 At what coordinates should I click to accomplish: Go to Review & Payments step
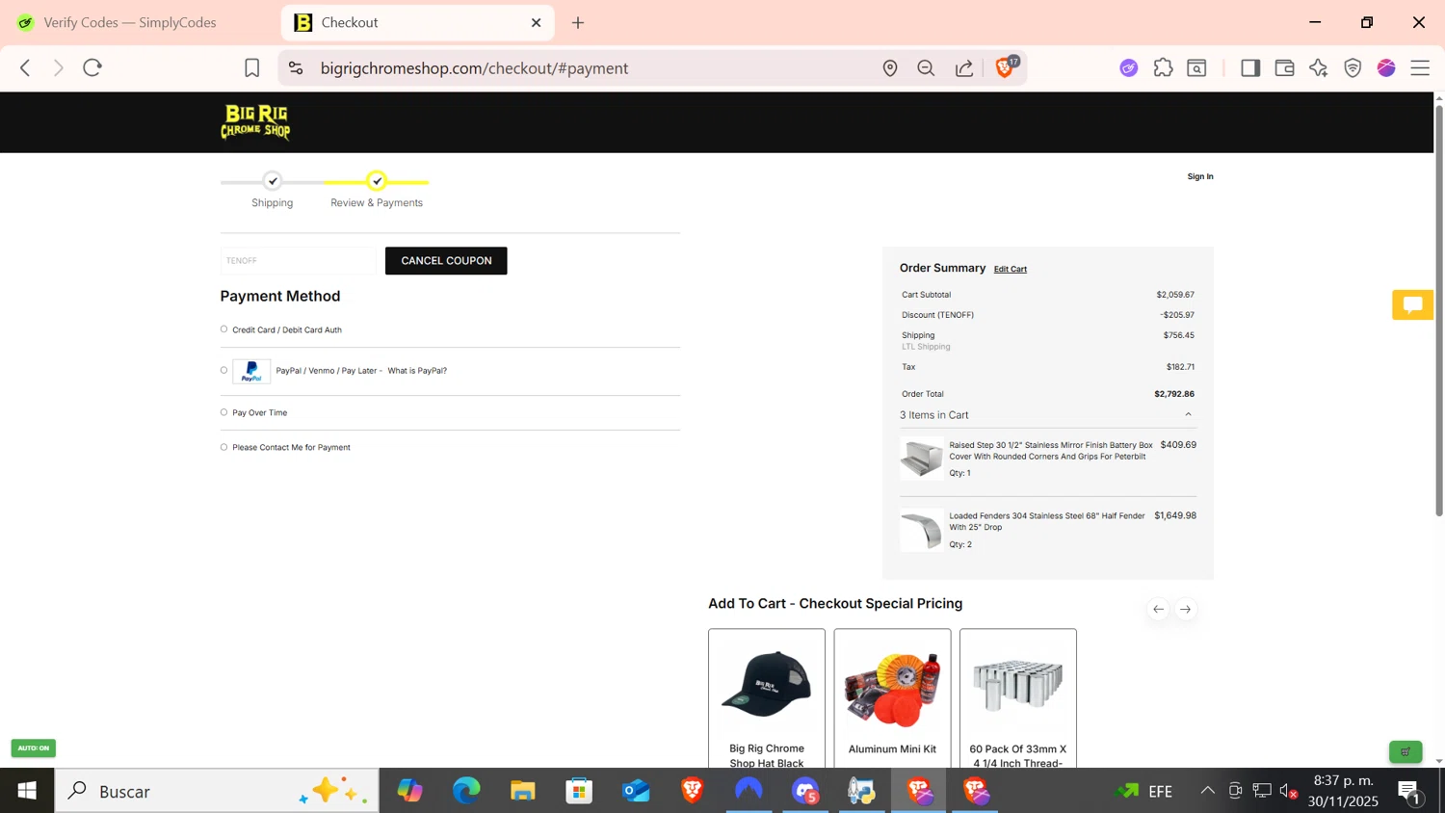point(377,191)
